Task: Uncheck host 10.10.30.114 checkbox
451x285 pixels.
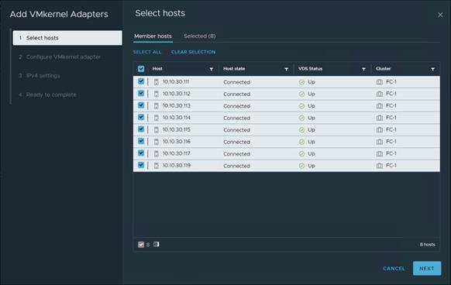Action: pyautogui.click(x=141, y=117)
